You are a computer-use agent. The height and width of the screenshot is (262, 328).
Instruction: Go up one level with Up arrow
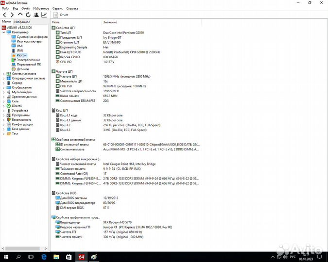pyautogui.click(x=20, y=15)
